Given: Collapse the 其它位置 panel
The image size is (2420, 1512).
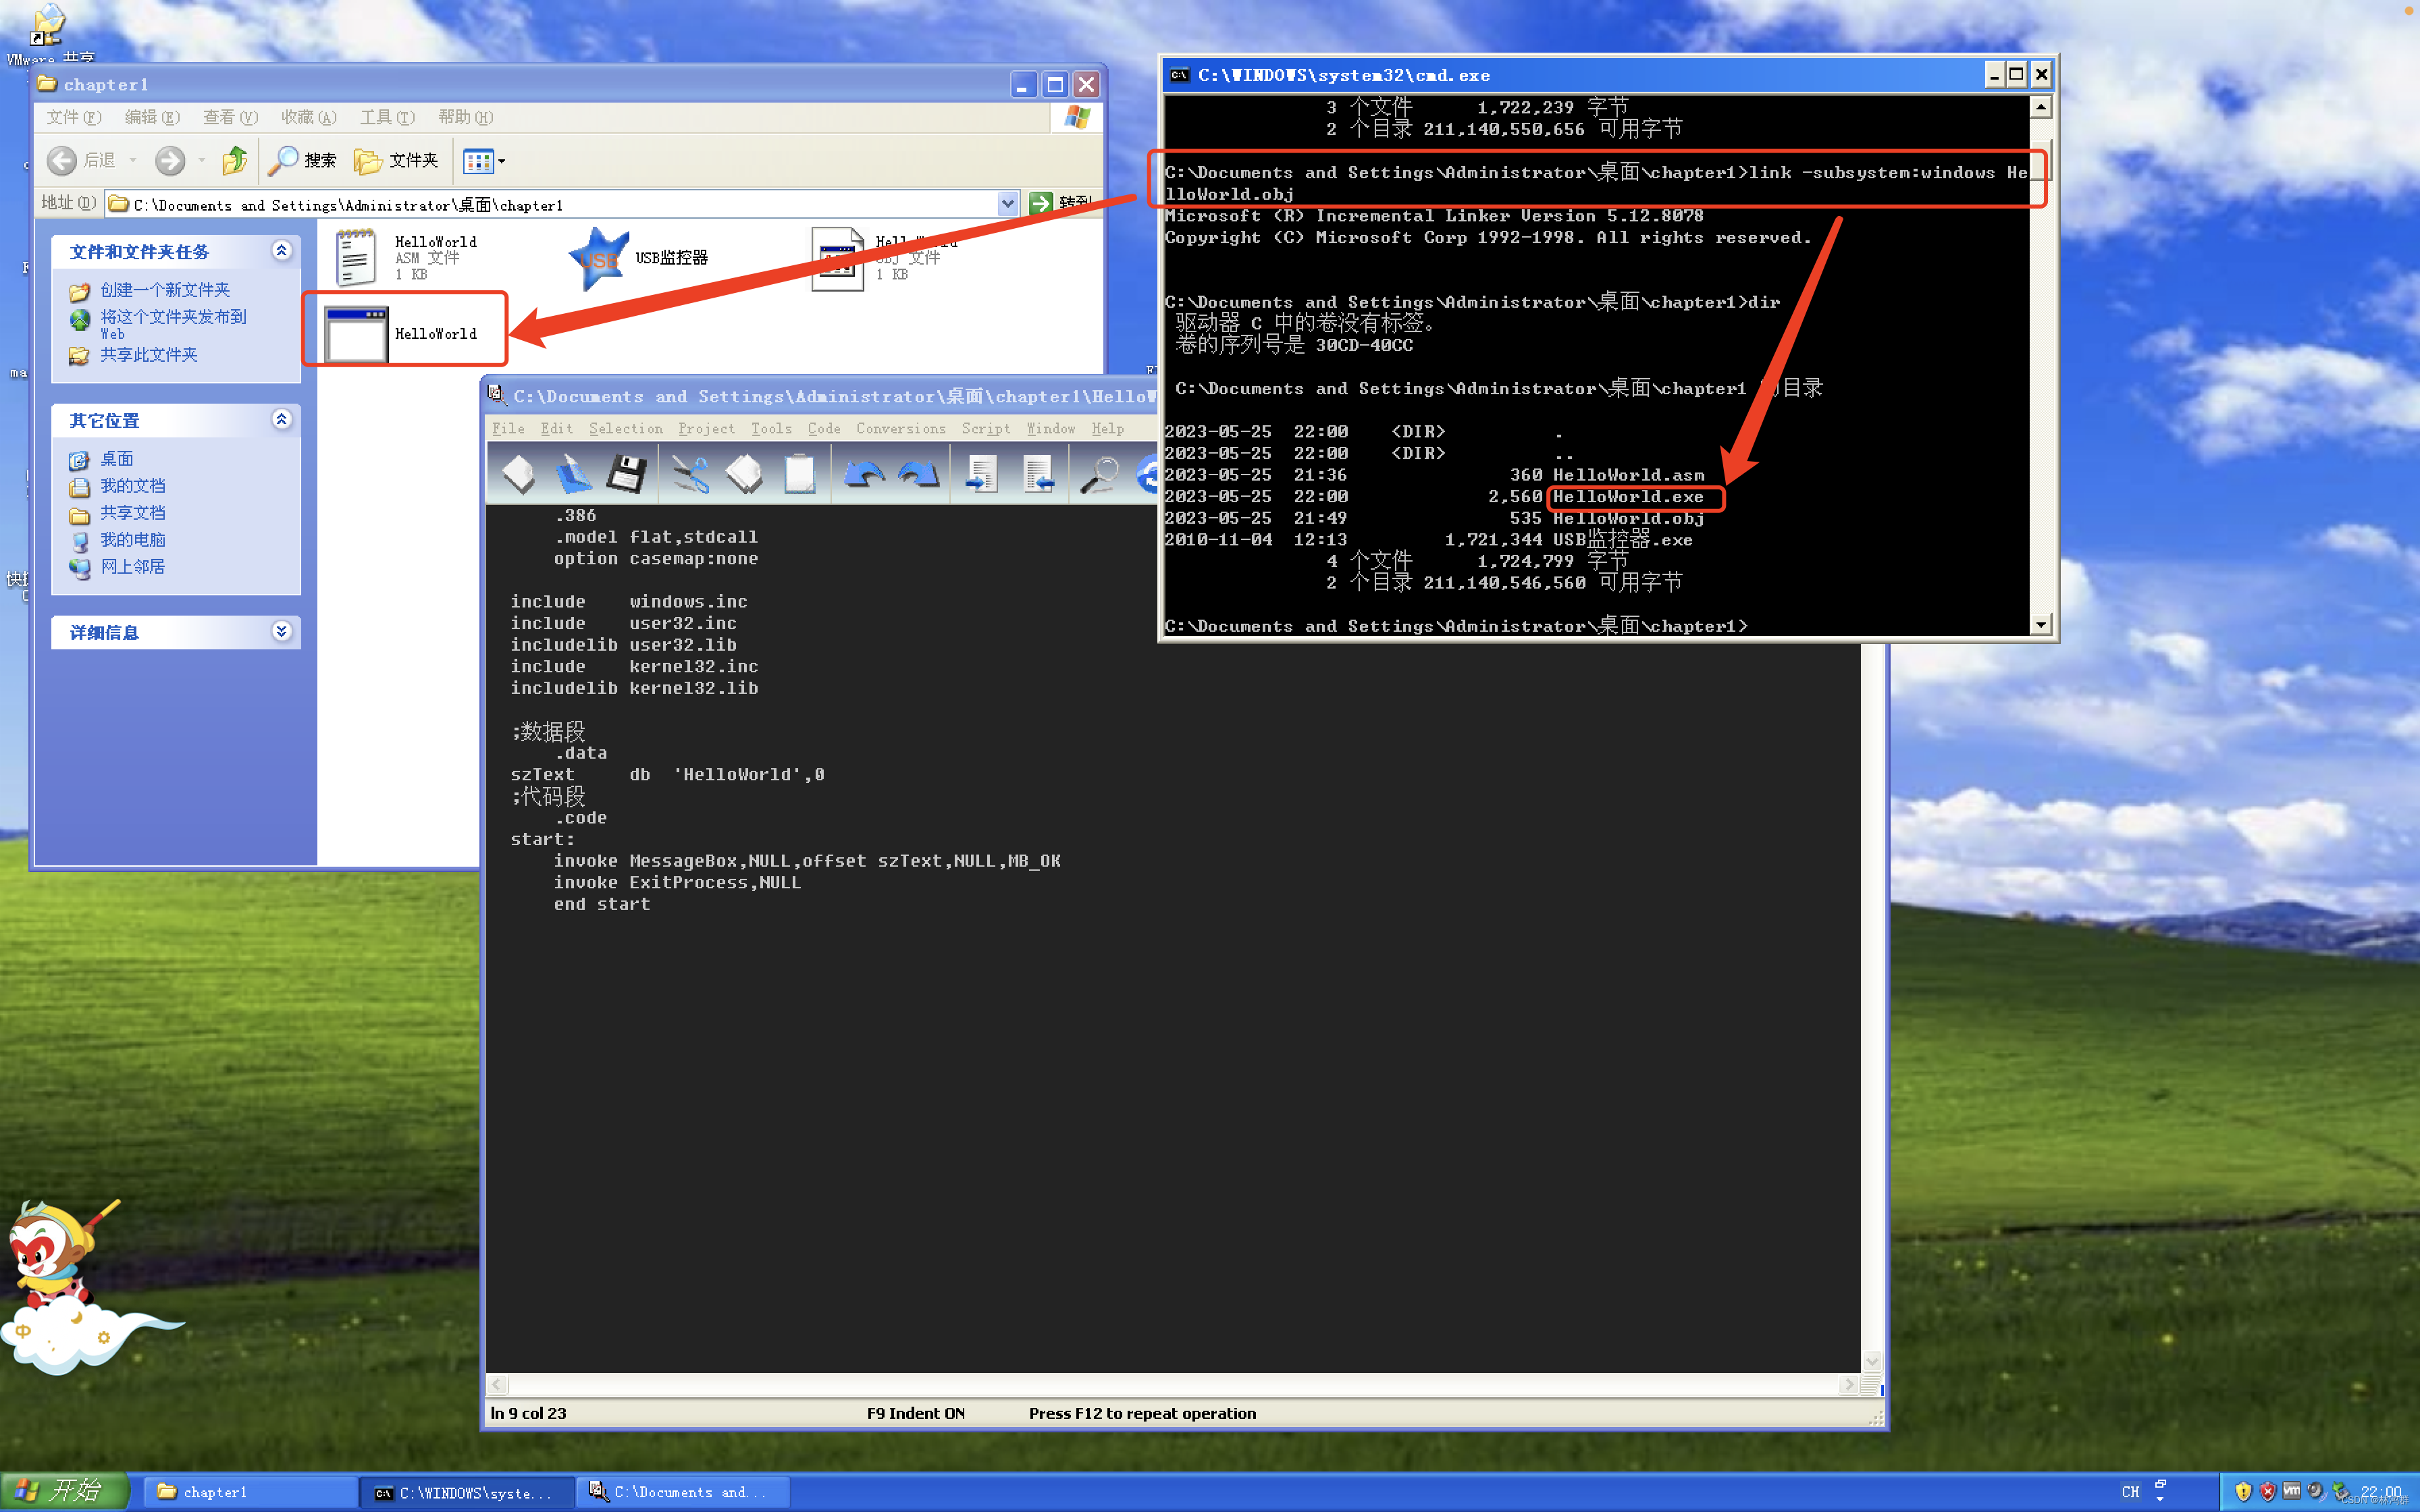Looking at the screenshot, I should click(x=282, y=419).
